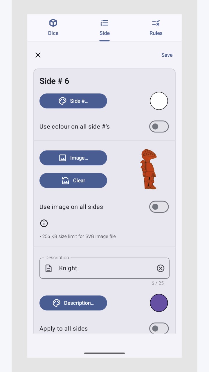Save the side settings

167,55
